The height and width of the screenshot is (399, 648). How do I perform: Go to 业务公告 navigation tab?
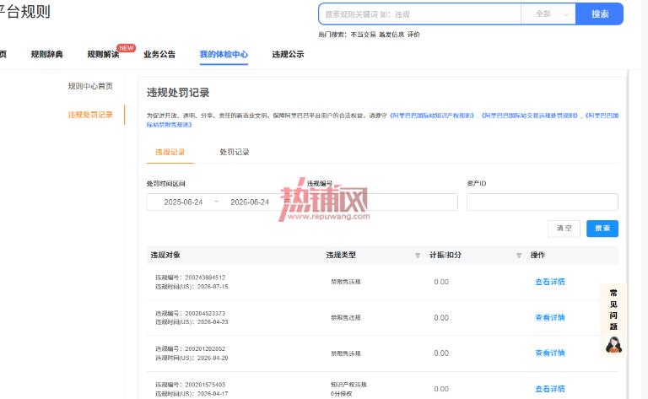(159, 54)
